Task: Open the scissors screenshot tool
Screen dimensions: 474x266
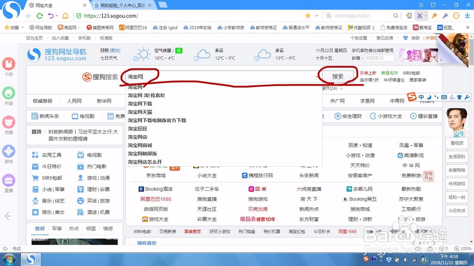Action: (x=419, y=16)
